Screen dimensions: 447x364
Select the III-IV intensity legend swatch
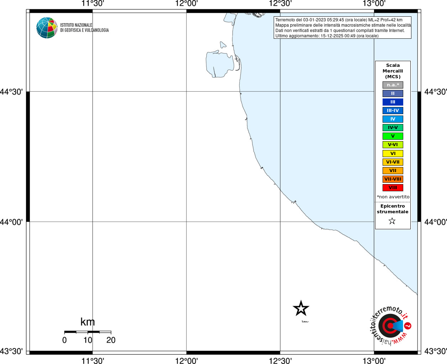[393, 111]
